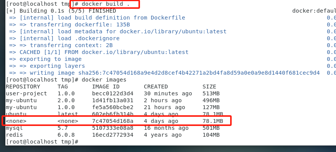Click image ID 16ecd2772934

(x=113, y=135)
